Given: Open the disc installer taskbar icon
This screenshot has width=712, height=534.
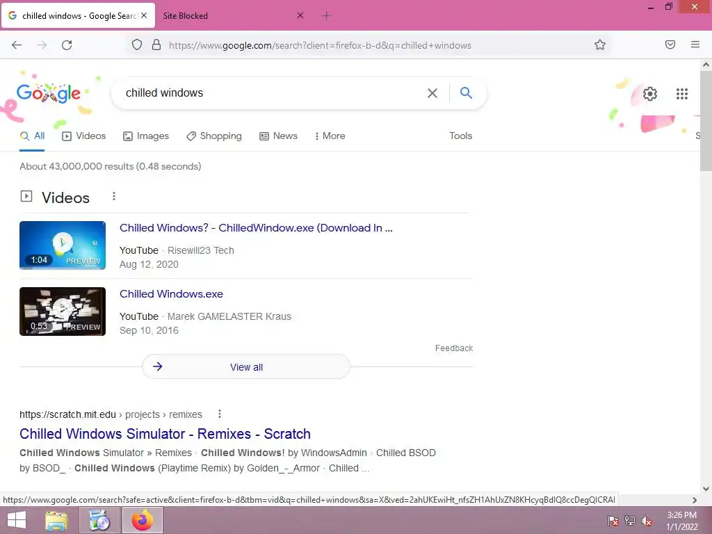Looking at the screenshot, I should coord(99,520).
